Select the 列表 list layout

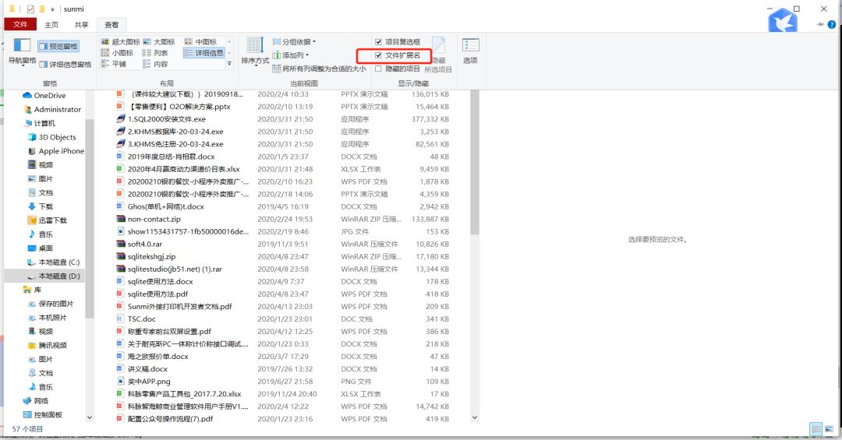pyautogui.click(x=155, y=53)
